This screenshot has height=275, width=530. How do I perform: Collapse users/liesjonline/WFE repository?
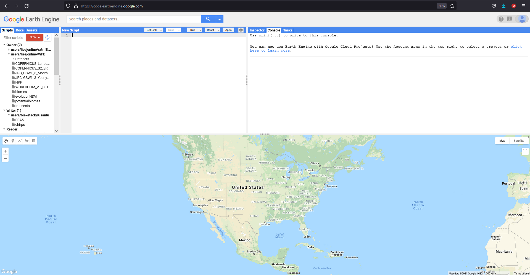pyautogui.click(x=9, y=54)
